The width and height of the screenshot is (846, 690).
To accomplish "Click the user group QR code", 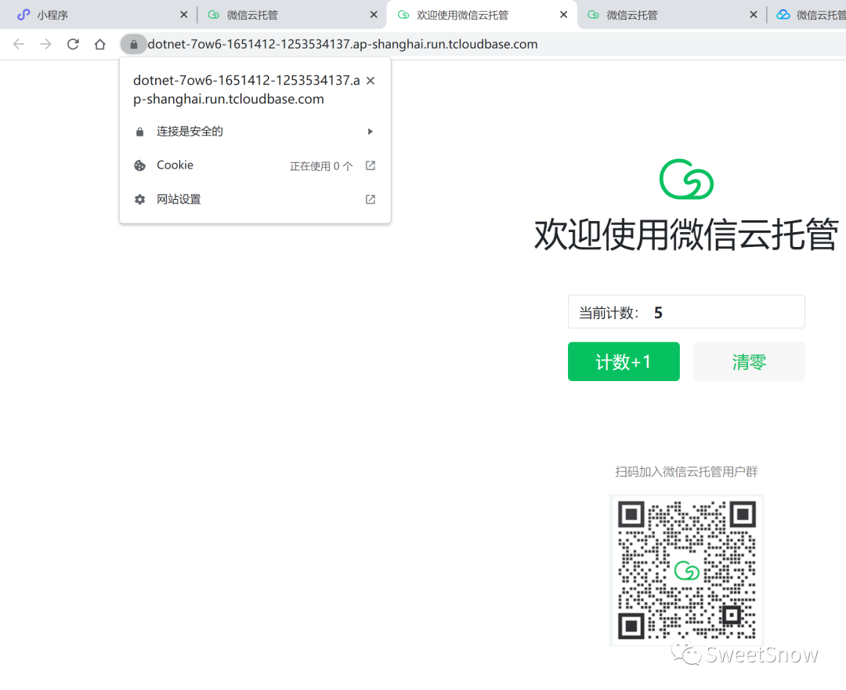I will point(686,570).
